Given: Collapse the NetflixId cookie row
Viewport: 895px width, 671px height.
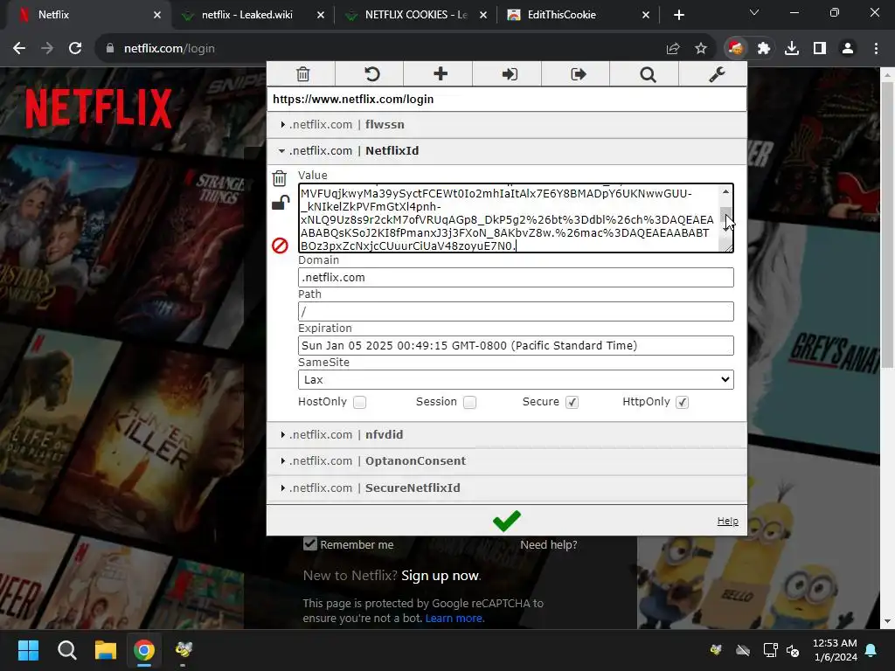Looking at the screenshot, I should coord(506,150).
